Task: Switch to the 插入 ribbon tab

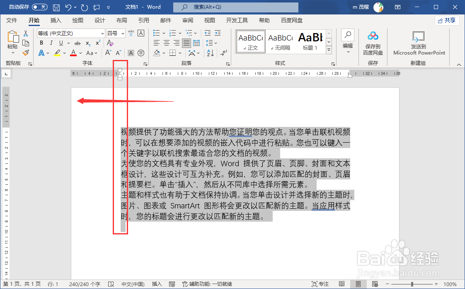Action: pos(56,20)
